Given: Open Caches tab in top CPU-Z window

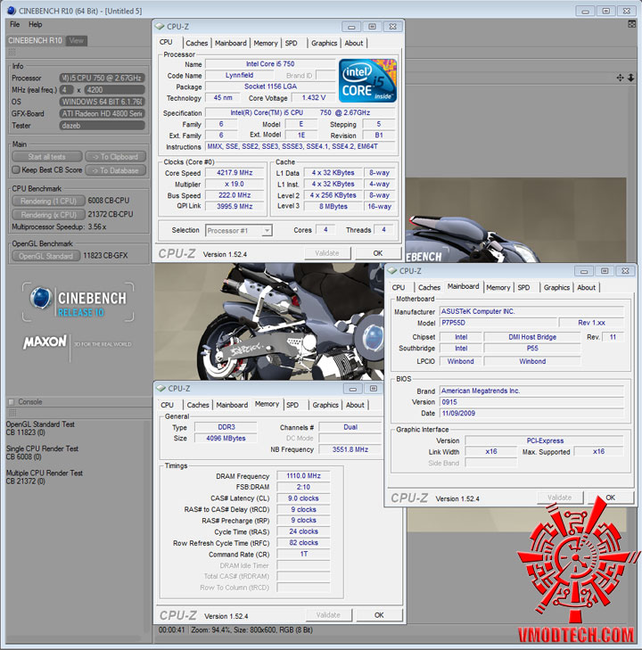Looking at the screenshot, I should coord(197,43).
